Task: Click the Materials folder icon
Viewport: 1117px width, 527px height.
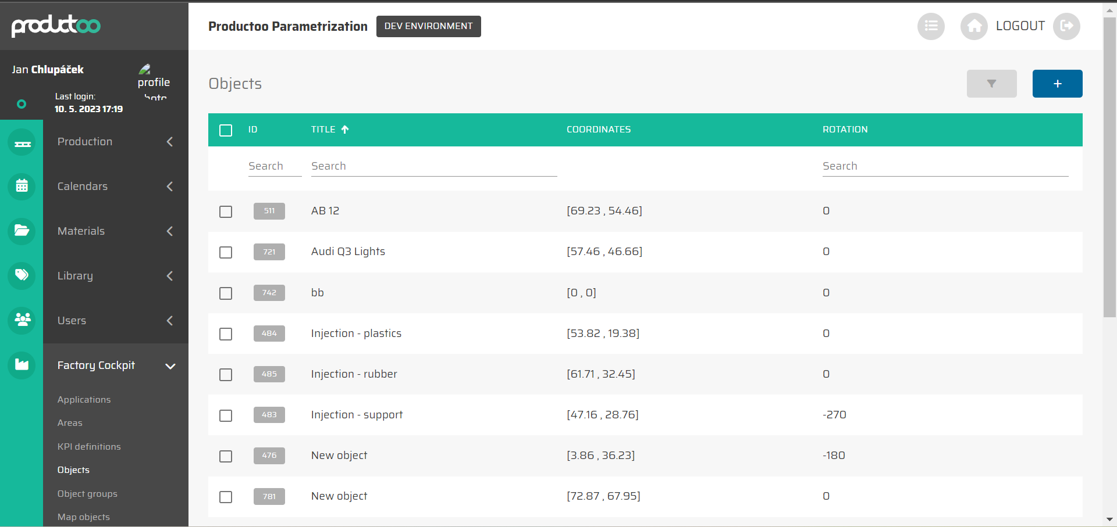Action: 22,231
